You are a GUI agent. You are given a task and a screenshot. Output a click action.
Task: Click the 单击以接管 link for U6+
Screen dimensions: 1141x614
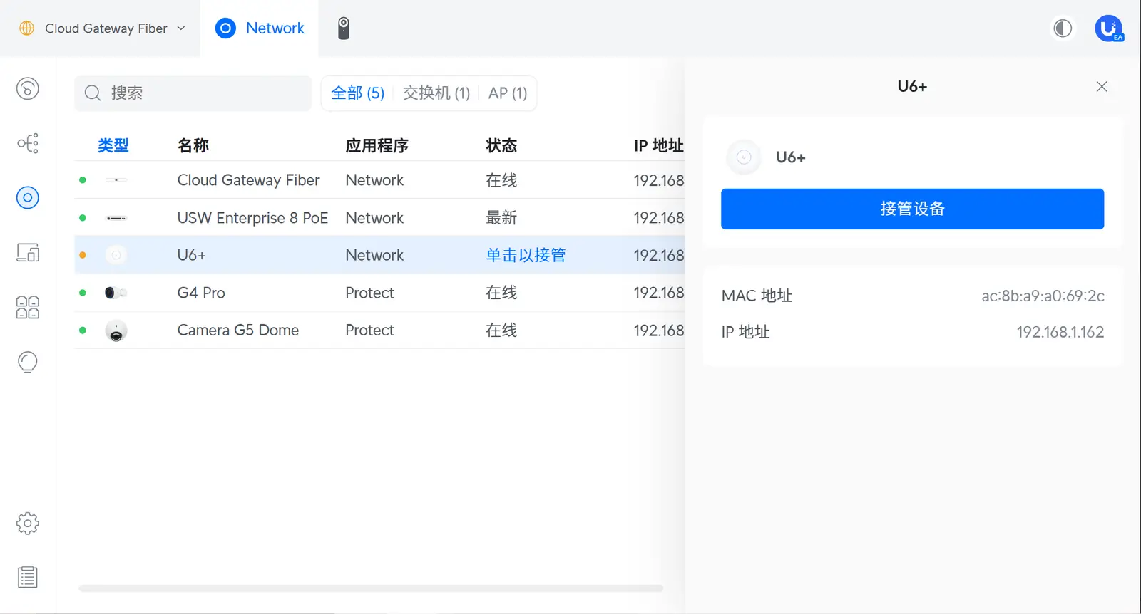pos(526,255)
